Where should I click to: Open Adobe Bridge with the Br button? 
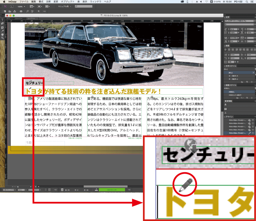pyautogui.click(x=12, y=7)
